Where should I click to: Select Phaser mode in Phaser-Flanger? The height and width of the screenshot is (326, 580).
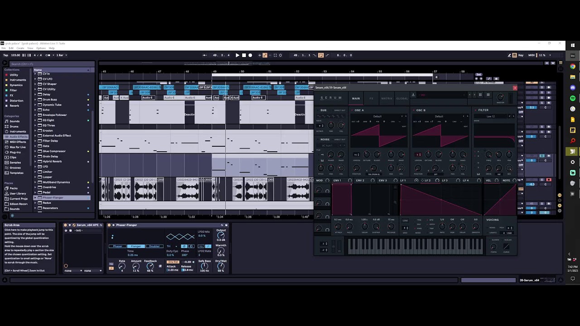(117, 246)
